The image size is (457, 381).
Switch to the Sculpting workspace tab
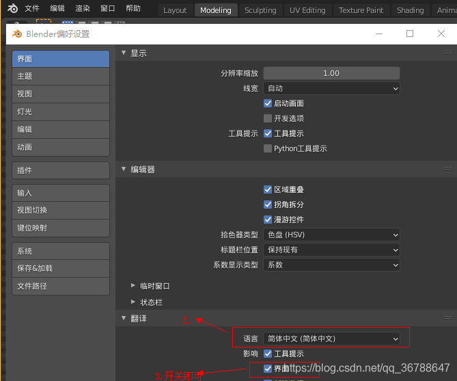pos(260,10)
